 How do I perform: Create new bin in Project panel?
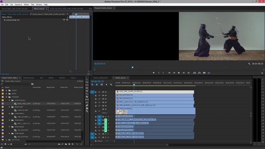point(66,144)
